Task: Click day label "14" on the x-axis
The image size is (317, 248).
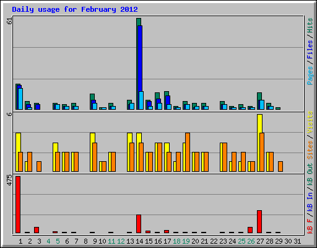Action: click(139, 241)
